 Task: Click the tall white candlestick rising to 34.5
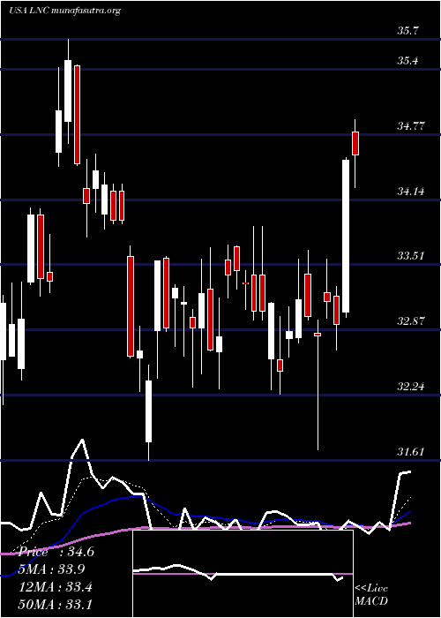click(346, 236)
